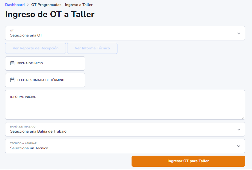The height and width of the screenshot is (170, 252).
Task: Click the calendar icon beside Fecha Estimada de Término
Action: [x=12, y=80]
